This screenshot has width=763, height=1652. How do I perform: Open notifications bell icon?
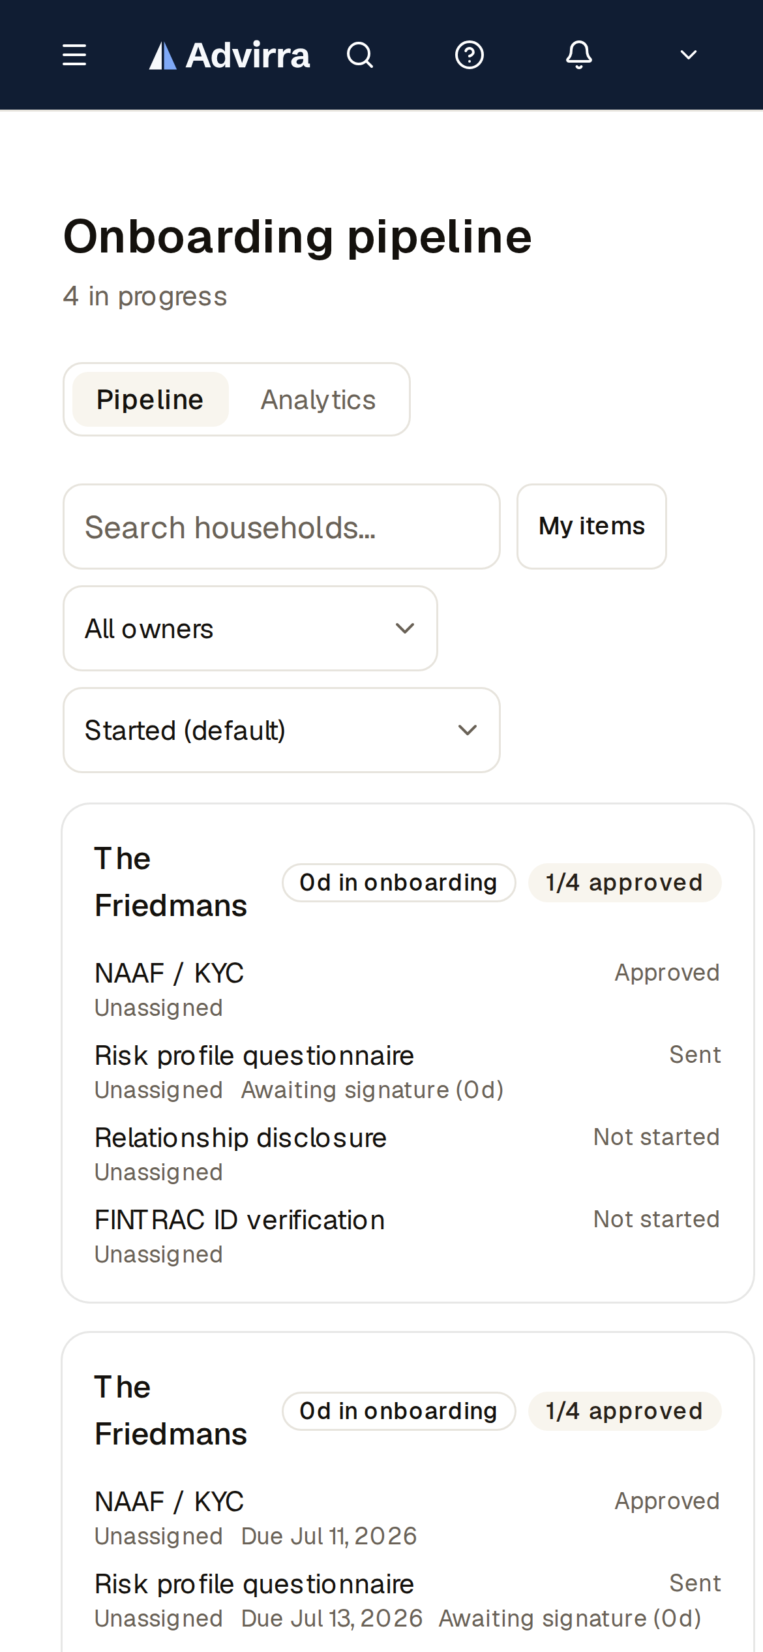click(579, 55)
